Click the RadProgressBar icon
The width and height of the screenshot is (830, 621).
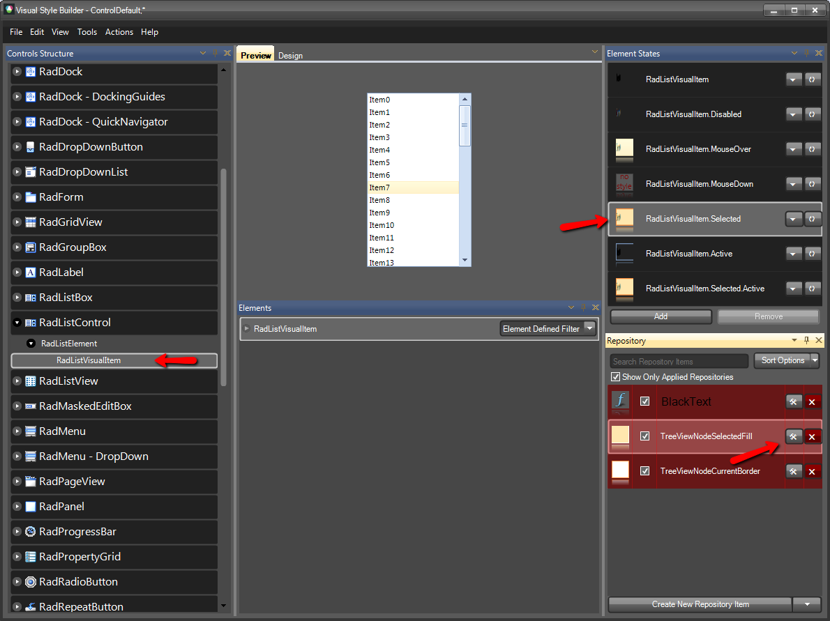[31, 532]
